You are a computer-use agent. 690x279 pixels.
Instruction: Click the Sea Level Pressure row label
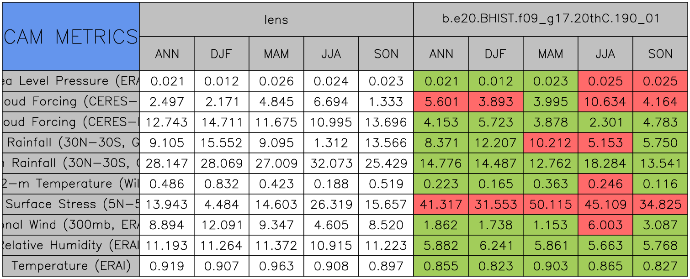click(71, 81)
